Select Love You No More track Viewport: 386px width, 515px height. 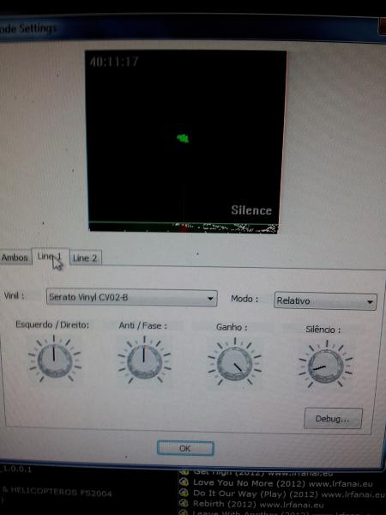[282, 483]
